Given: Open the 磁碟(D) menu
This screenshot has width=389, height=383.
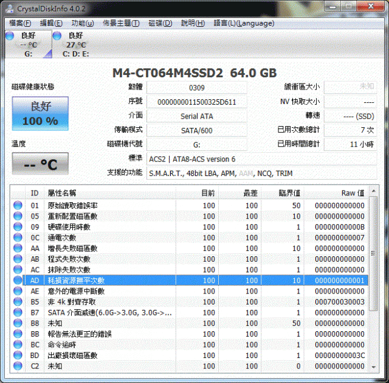Looking at the screenshot, I should pos(160,23).
